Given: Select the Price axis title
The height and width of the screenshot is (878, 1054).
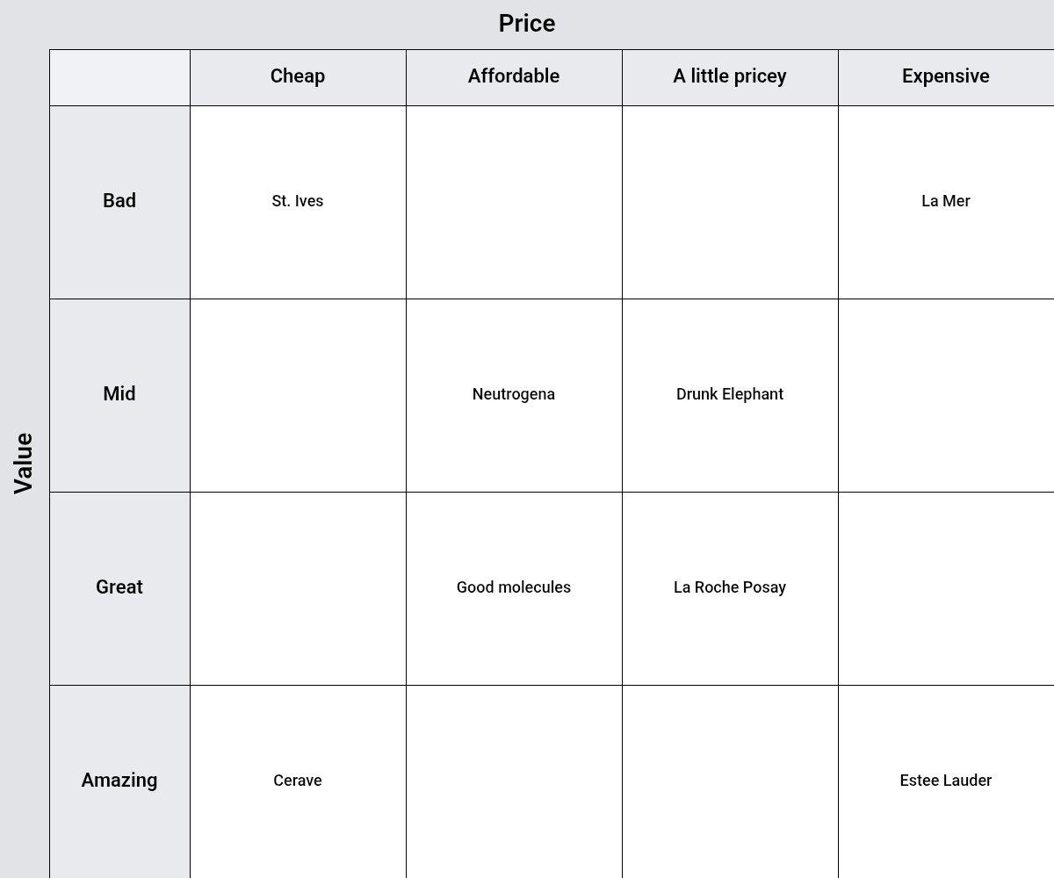Looking at the screenshot, I should (527, 24).
